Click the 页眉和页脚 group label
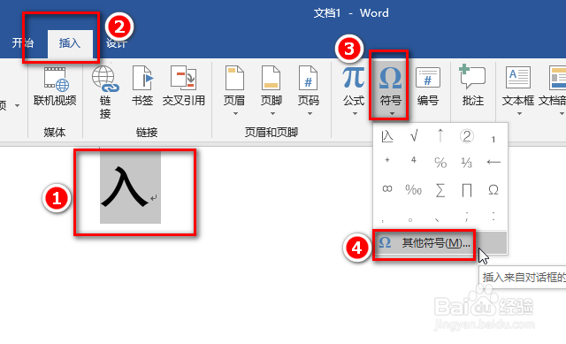 click(272, 132)
